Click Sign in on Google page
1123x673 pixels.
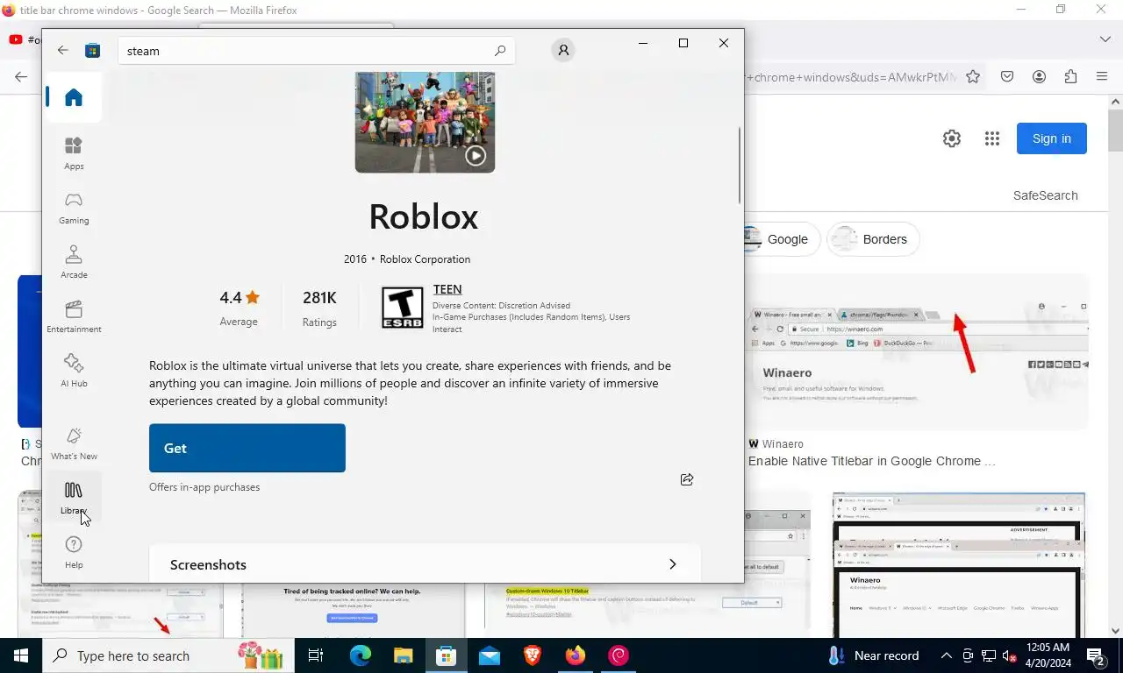tap(1051, 138)
